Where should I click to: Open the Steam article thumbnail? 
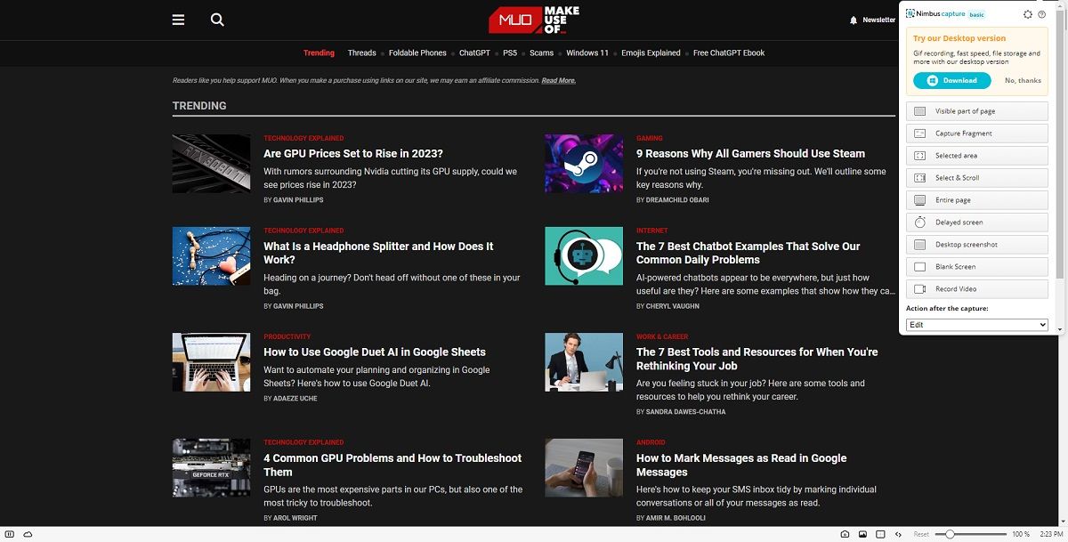583,164
